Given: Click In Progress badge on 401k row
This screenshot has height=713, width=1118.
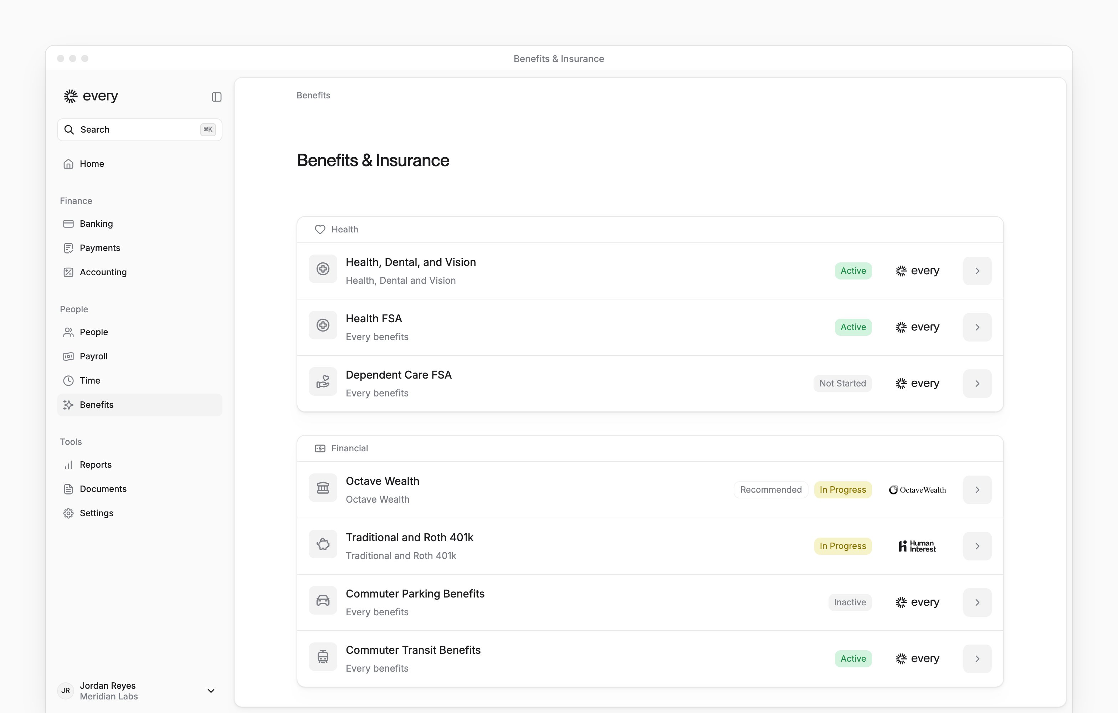Looking at the screenshot, I should [x=843, y=546].
